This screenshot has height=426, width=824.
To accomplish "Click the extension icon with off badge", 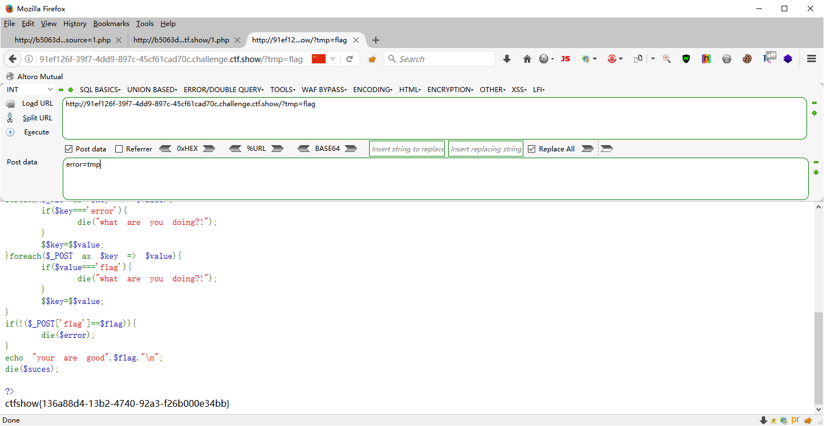I will click(x=769, y=58).
